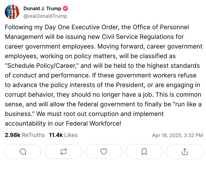Open the @realDonaldTrump handle link
The image size is (206, 171).
click(45, 16)
